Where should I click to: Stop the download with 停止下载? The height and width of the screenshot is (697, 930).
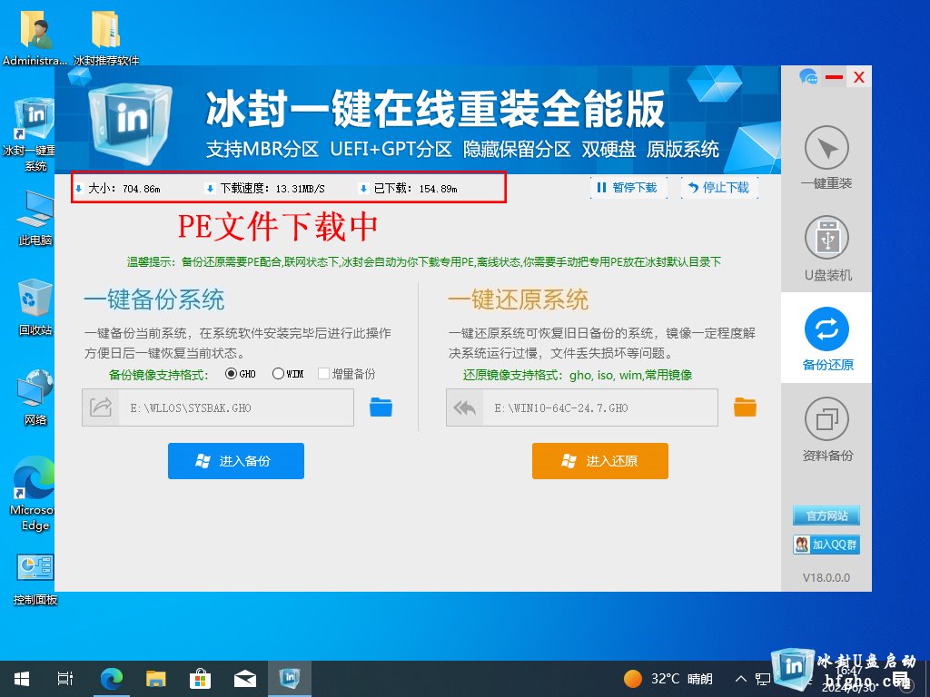[x=719, y=188]
